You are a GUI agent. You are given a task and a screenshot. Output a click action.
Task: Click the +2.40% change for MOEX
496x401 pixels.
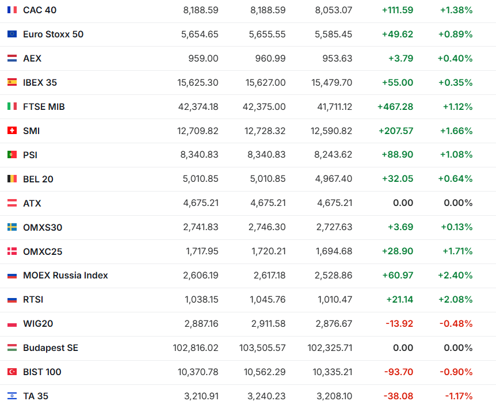pos(455,275)
